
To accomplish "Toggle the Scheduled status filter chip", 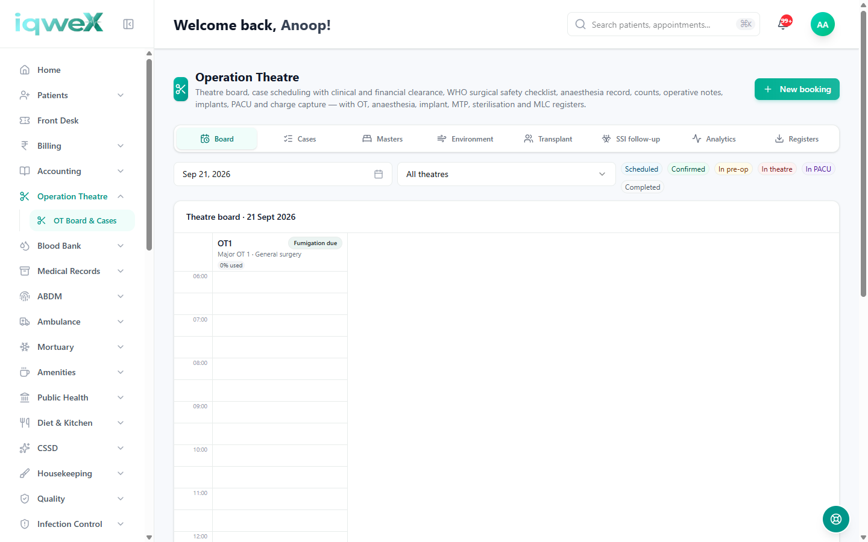I will coord(641,169).
